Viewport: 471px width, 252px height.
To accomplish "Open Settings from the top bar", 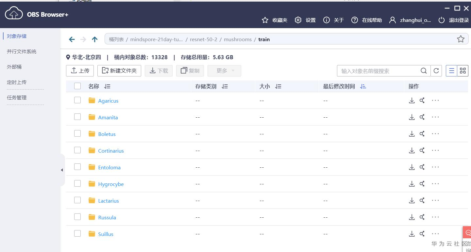I will coord(305,20).
